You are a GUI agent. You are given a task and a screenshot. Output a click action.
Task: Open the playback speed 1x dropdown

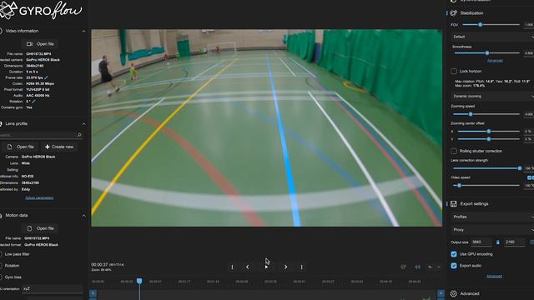(x=434, y=267)
